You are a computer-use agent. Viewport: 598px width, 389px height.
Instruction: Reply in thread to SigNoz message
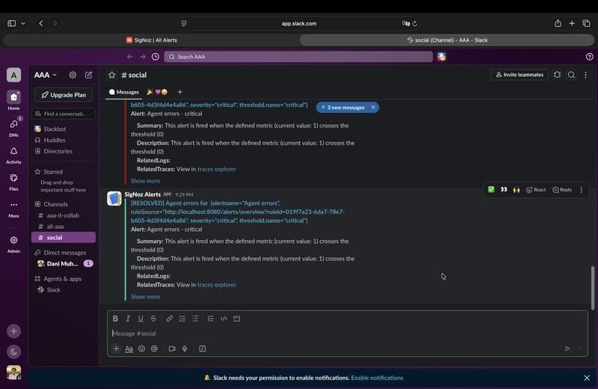[x=562, y=189]
